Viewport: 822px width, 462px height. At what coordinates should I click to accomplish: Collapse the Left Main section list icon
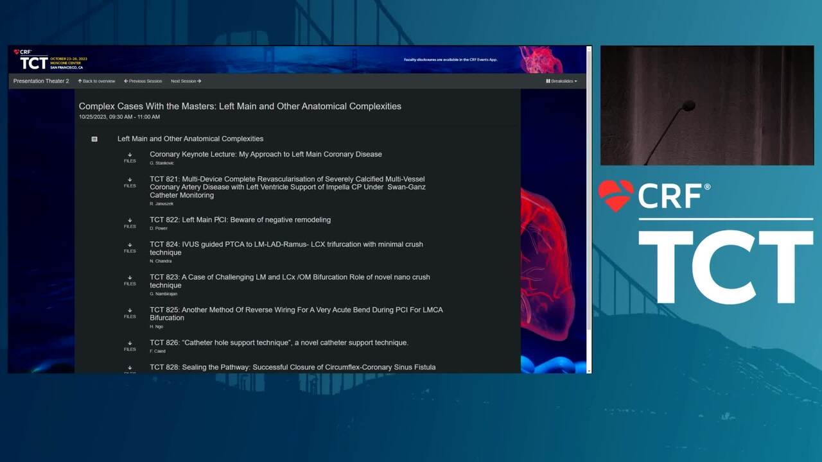[94, 139]
